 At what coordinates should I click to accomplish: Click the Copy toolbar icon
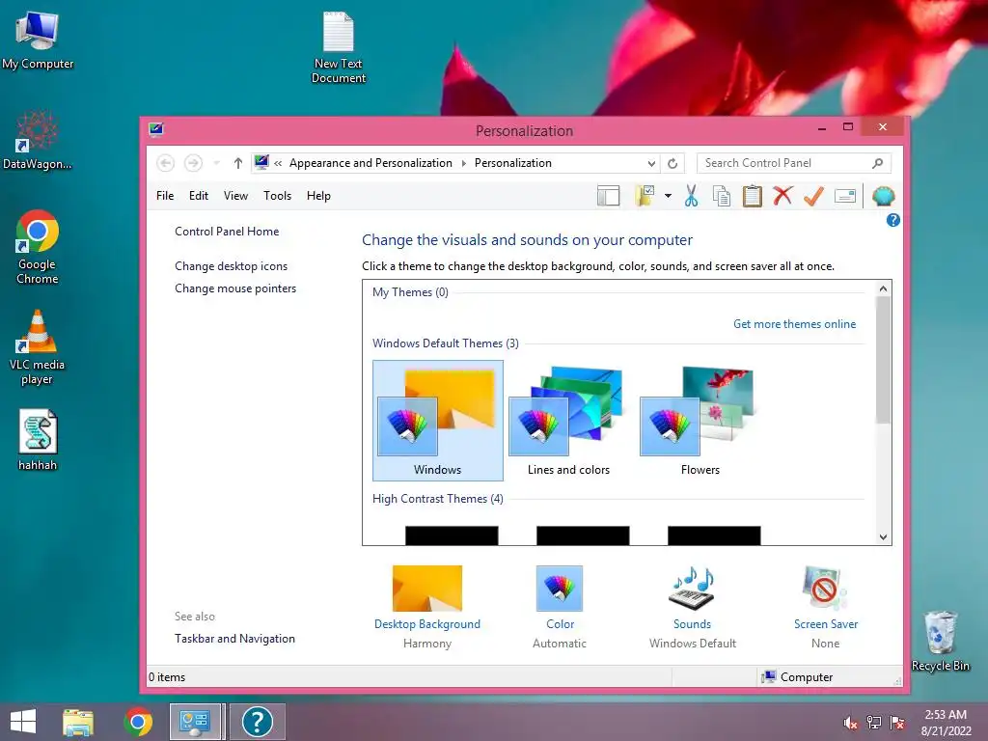point(722,196)
